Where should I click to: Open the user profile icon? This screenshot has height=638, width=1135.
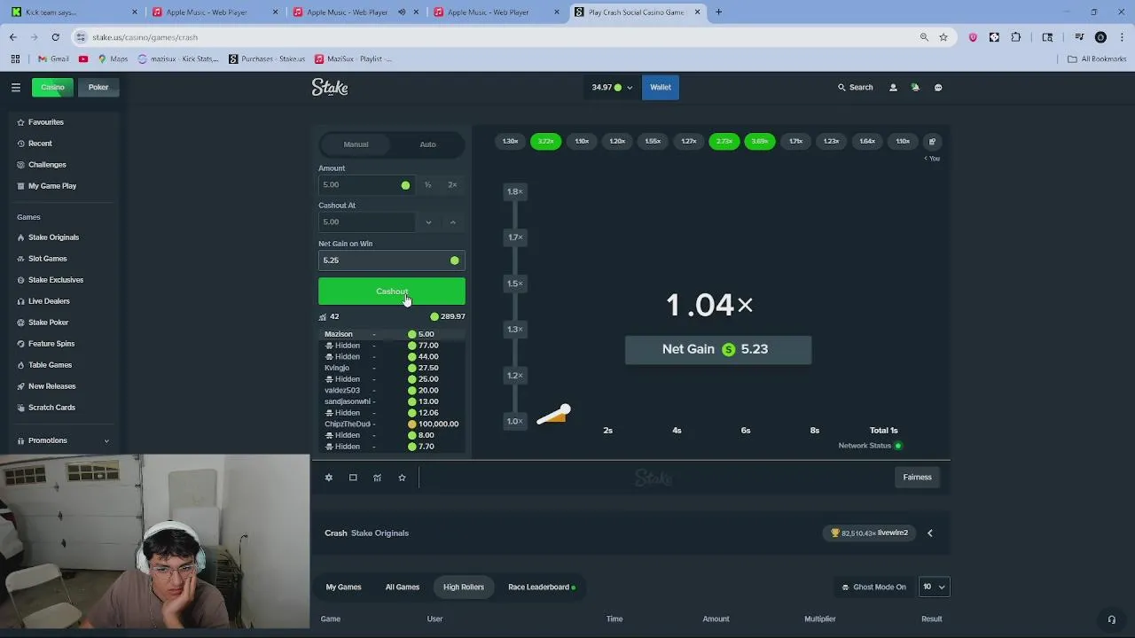pyautogui.click(x=893, y=88)
